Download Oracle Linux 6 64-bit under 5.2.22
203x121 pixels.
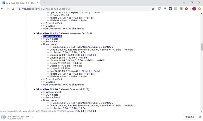128,49
